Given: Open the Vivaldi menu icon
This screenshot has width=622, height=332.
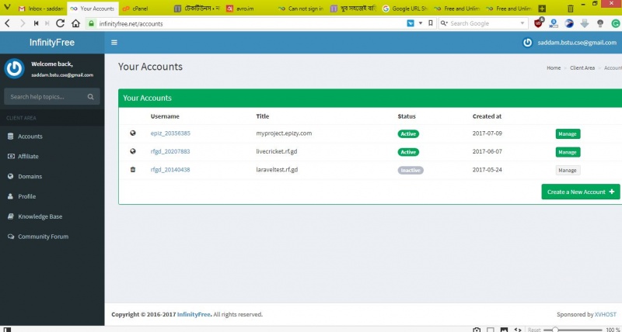Looking at the screenshot, I should tap(7, 8).
